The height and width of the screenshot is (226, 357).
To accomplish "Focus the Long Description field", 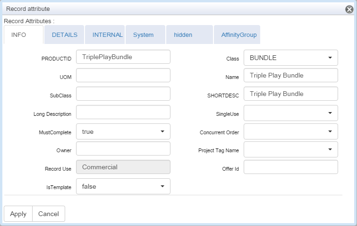I will (123, 112).
